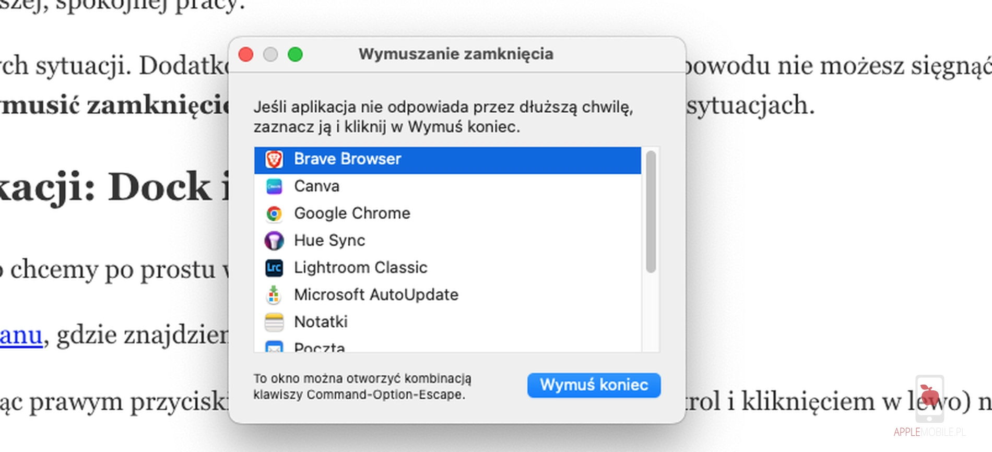Click the Google Chrome icon
The width and height of the screenshot is (992, 452).
click(x=274, y=213)
